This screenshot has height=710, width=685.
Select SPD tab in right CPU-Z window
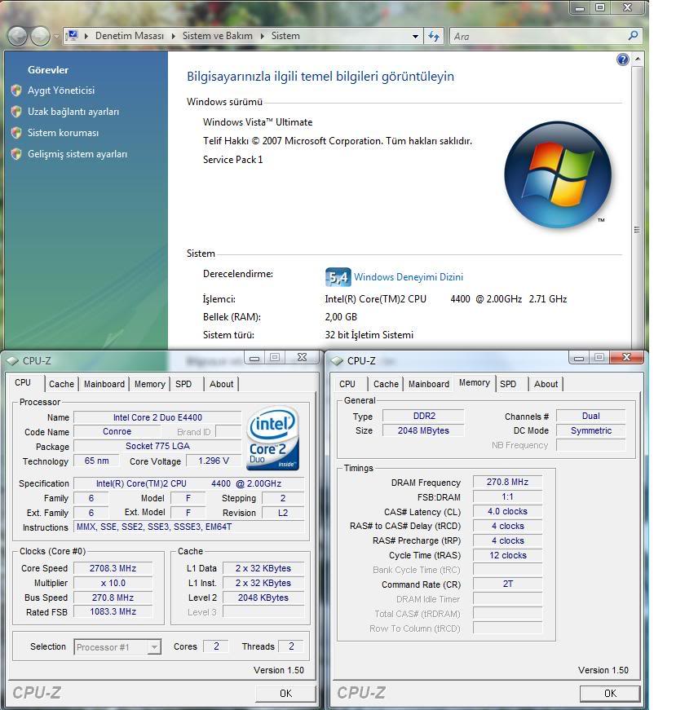click(x=508, y=384)
